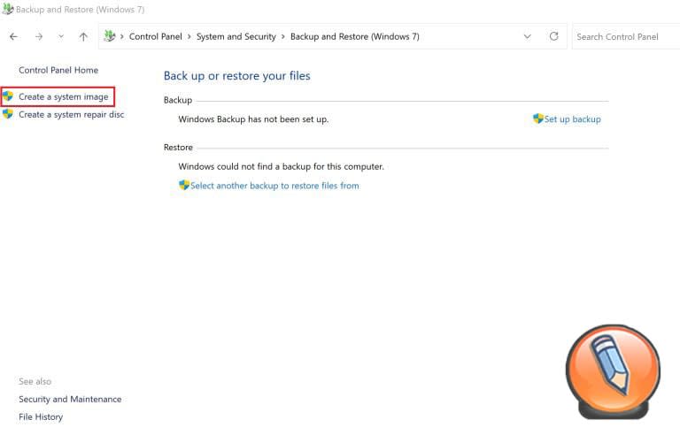Select another backup to restore files from

pyautogui.click(x=274, y=186)
